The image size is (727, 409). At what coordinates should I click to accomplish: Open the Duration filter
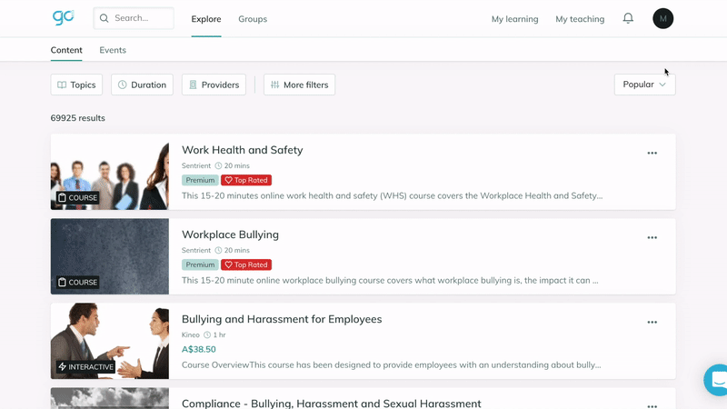pos(142,85)
